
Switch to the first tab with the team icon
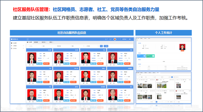29,42
